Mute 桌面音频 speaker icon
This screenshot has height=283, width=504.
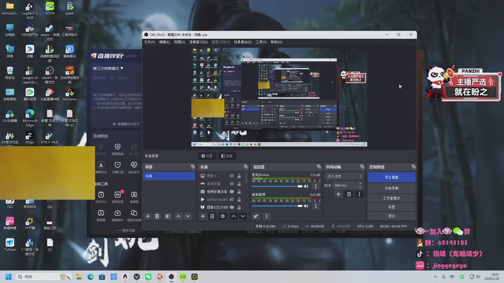pyautogui.click(x=306, y=206)
